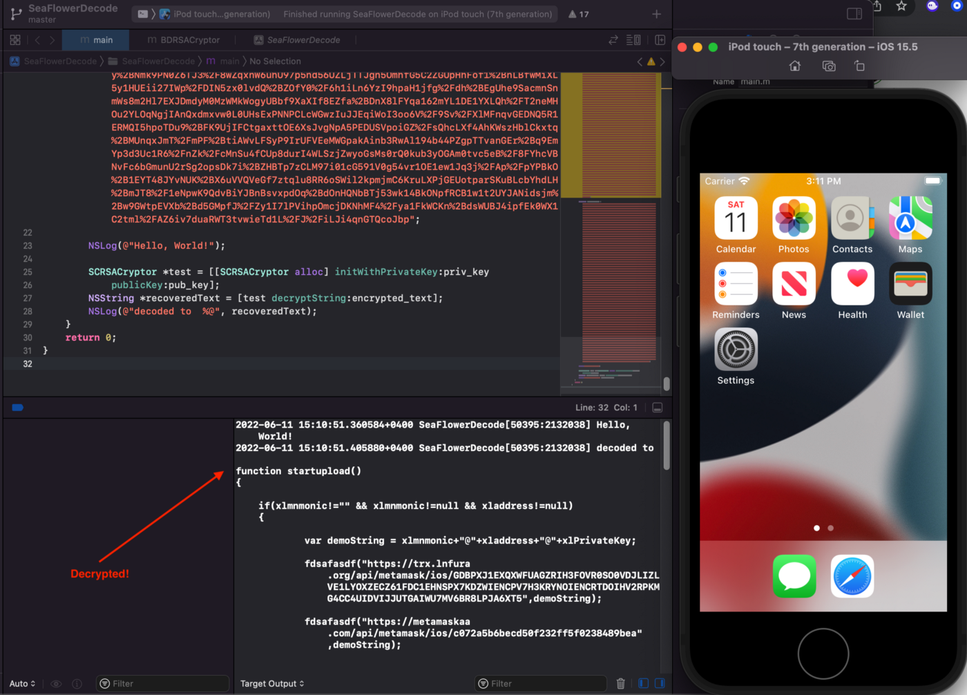Viewport: 967px width, 695px height.
Task: Open Settings app in Simulator
Action: pos(736,356)
